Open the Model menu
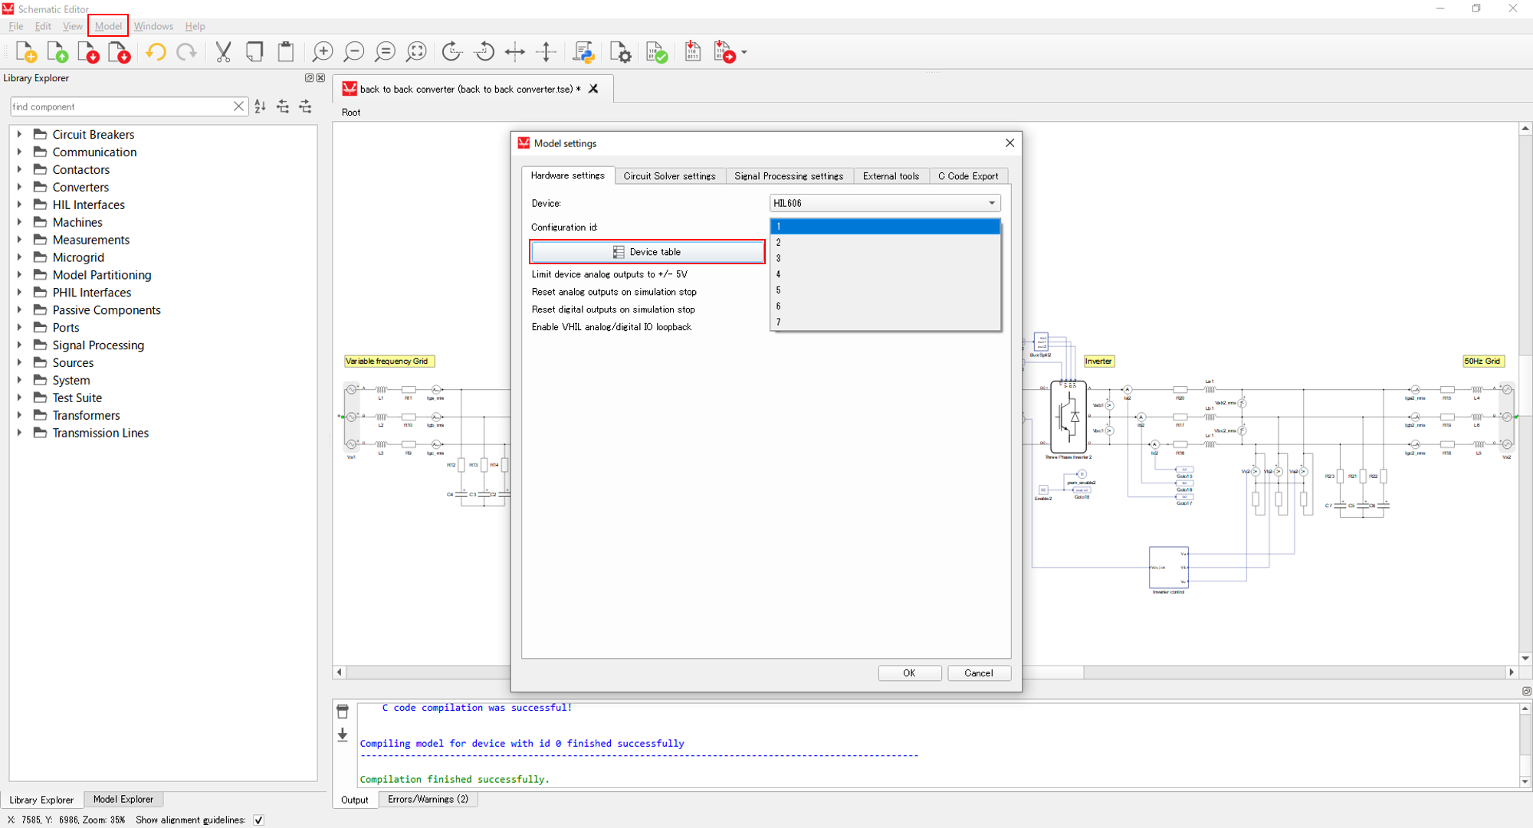This screenshot has height=828, width=1533. click(108, 26)
